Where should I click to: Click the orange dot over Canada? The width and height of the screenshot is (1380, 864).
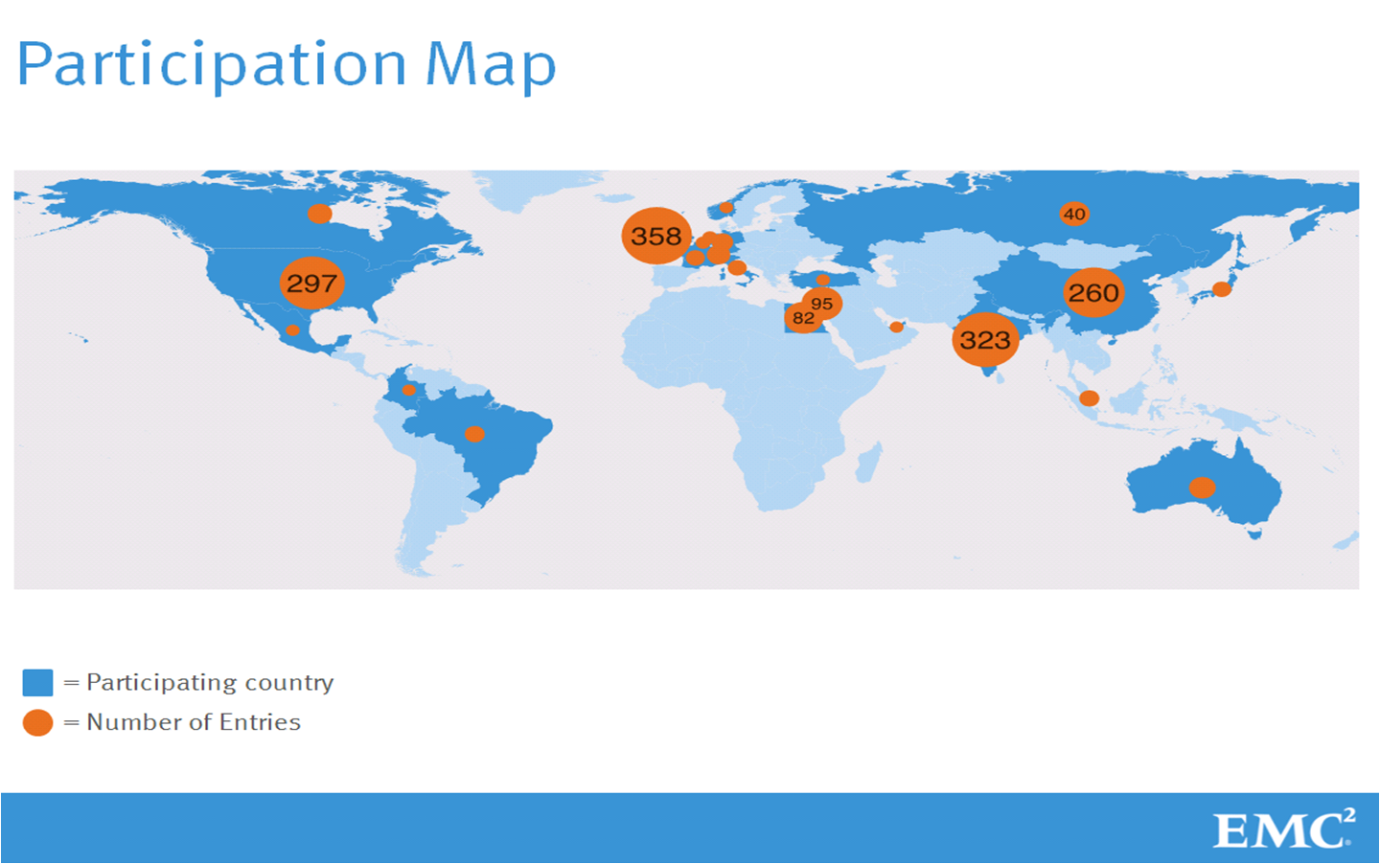(x=320, y=214)
